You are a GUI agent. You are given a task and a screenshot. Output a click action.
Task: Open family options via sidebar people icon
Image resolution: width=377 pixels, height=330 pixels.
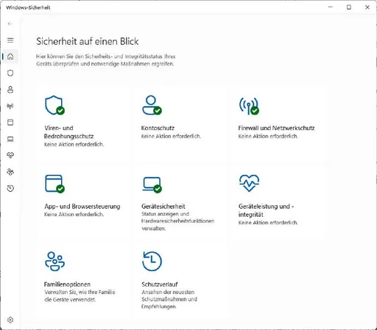pyautogui.click(x=10, y=172)
